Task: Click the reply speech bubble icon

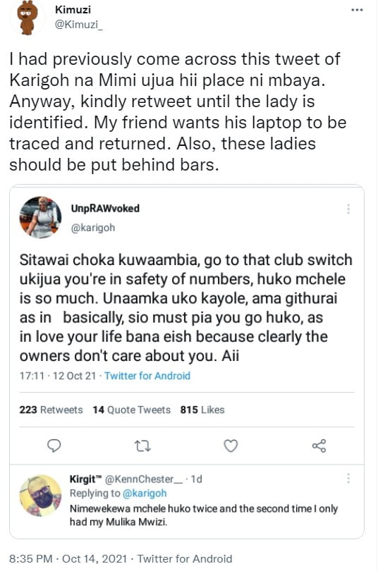Action: click(x=54, y=446)
